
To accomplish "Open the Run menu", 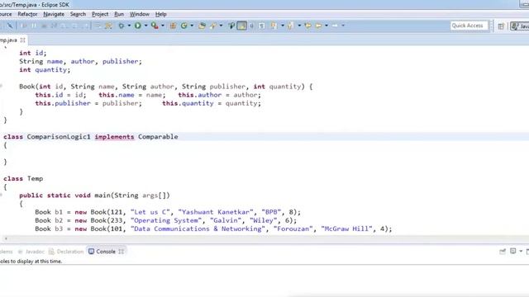I will point(119,14).
